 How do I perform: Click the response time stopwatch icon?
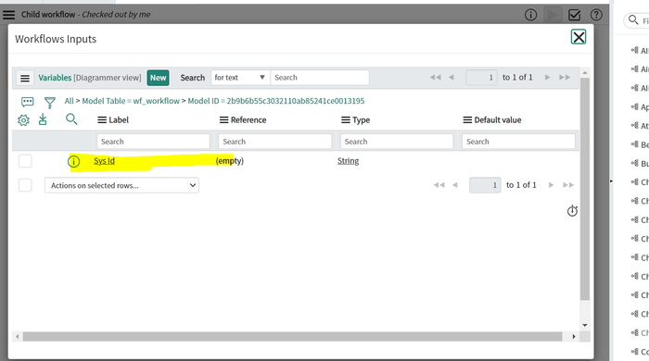pyautogui.click(x=572, y=211)
